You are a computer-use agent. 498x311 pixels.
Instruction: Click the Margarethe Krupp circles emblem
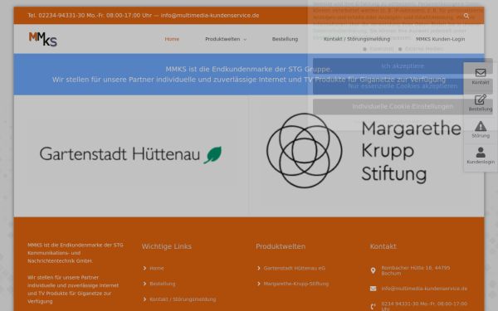click(x=305, y=150)
